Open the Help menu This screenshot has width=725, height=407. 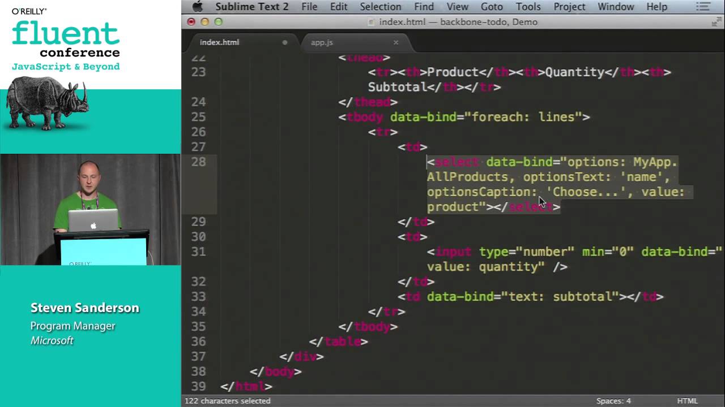pyautogui.click(x=657, y=7)
